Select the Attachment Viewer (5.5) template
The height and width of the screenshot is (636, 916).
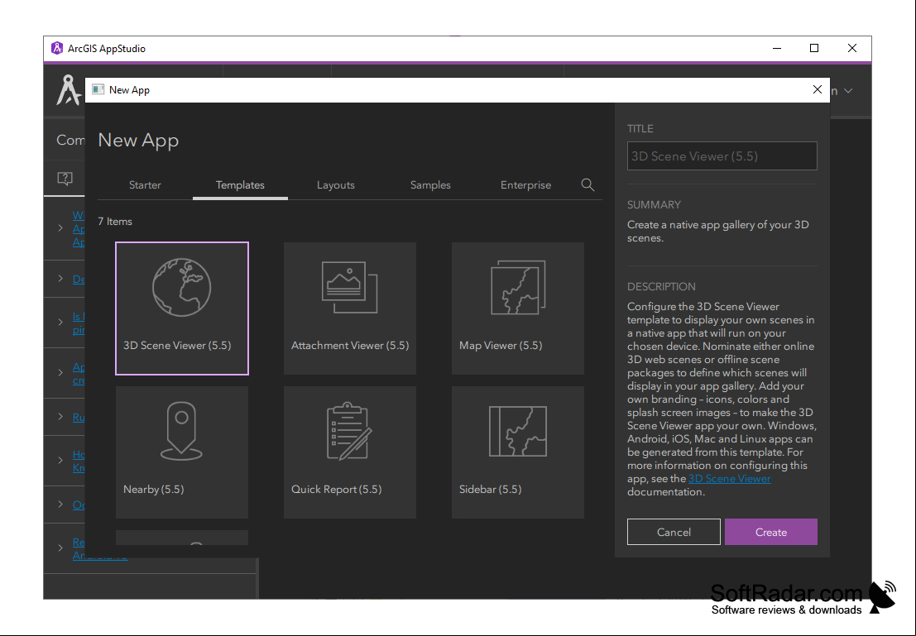pos(350,308)
